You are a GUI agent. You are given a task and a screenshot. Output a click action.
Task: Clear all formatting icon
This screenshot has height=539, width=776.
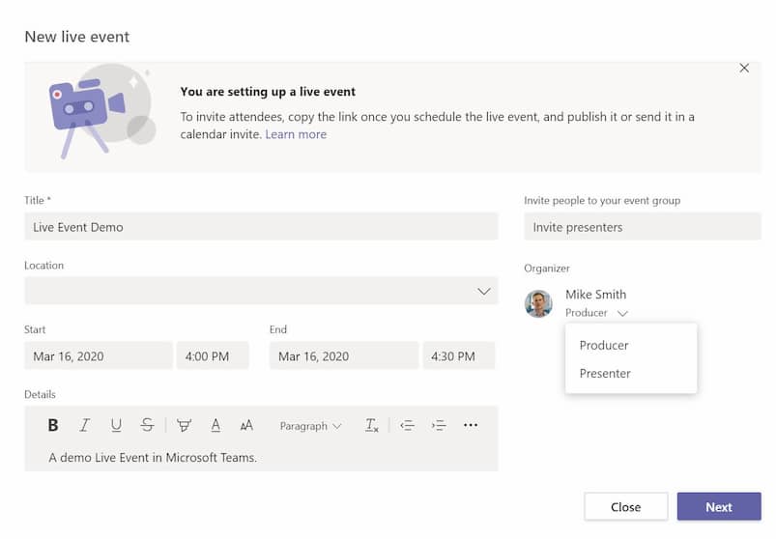tap(372, 425)
